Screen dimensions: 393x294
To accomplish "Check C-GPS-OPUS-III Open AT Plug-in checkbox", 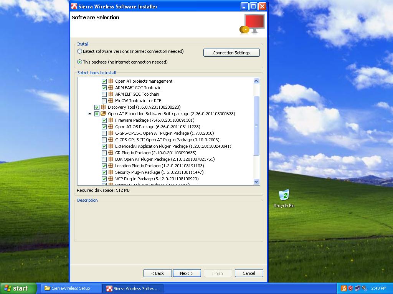I will click(x=104, y=140).
